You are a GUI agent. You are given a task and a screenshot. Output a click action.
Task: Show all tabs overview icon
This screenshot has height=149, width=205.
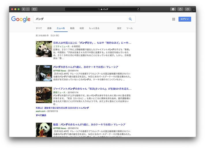[x=188, y=9]
